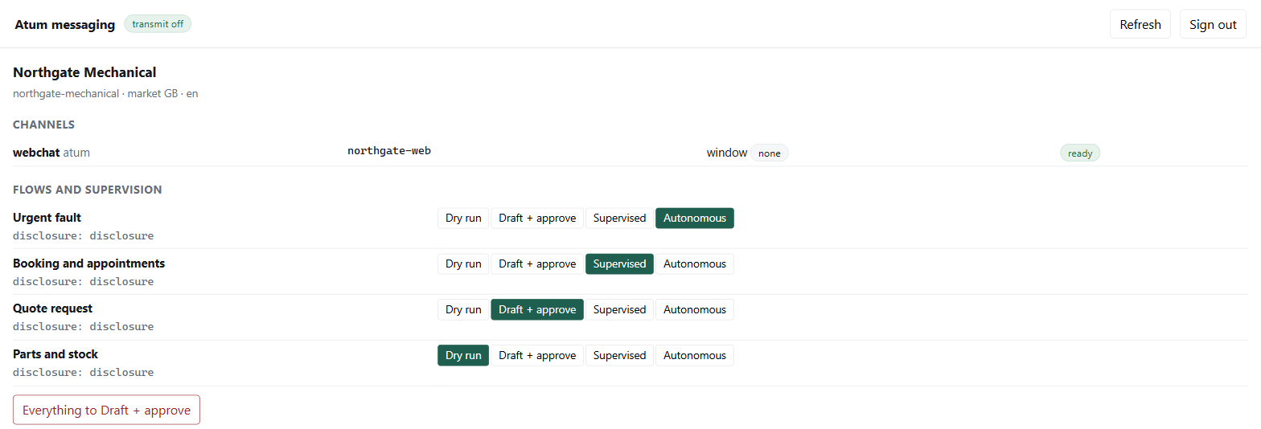This screenshot has height=429, width=1261.
Task: Click the 'Booking and appointments' flow name
Action: (88, 264)
